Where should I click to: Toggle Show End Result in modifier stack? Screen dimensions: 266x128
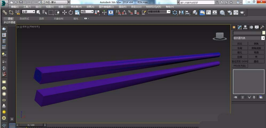[x=243, y=97]
